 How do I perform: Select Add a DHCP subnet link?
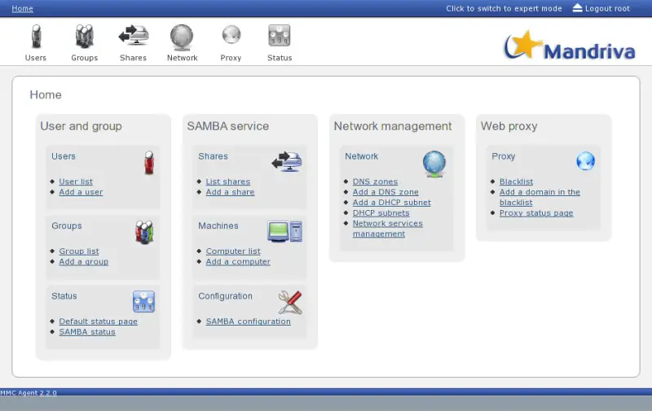coord(392,202)
